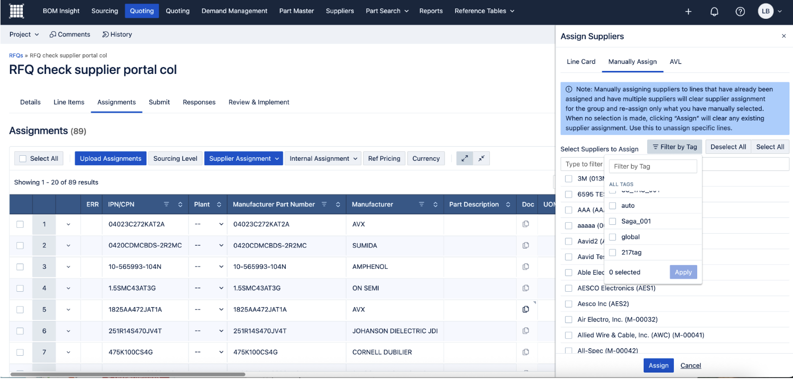Open doc icon for AMPHENOL row
793x381 pixels.
(x=526, y=266)
